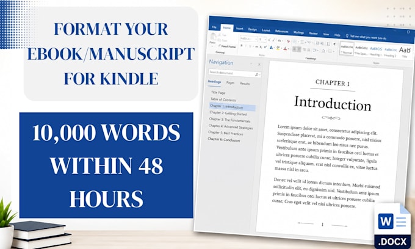Toggle Show paragraph marks
Image resolution: width=415 pixels, height=249 pixels.
coord(334,44)
